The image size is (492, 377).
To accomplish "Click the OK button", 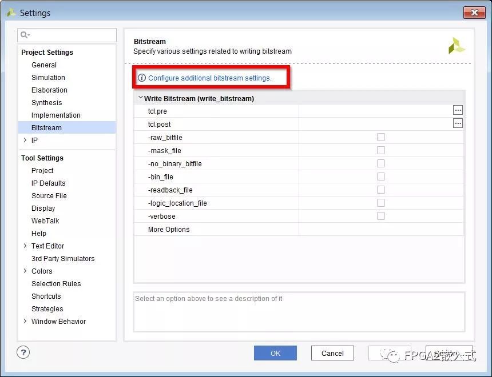I will (x=275, y=353).
